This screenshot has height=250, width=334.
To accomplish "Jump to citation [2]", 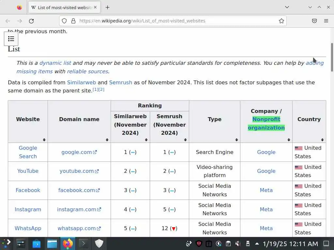I will pyautogui.click(x=101, y=90).
